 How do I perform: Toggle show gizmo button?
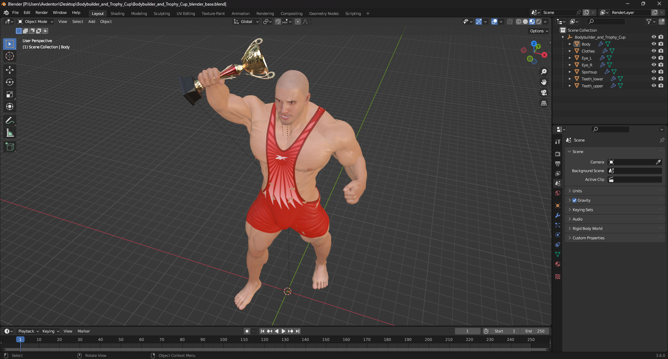pos(479,22)
